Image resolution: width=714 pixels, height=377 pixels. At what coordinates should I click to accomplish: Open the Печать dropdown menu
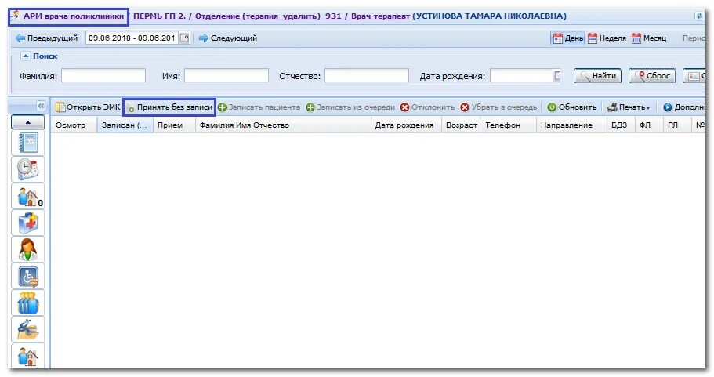coord(629,107)
